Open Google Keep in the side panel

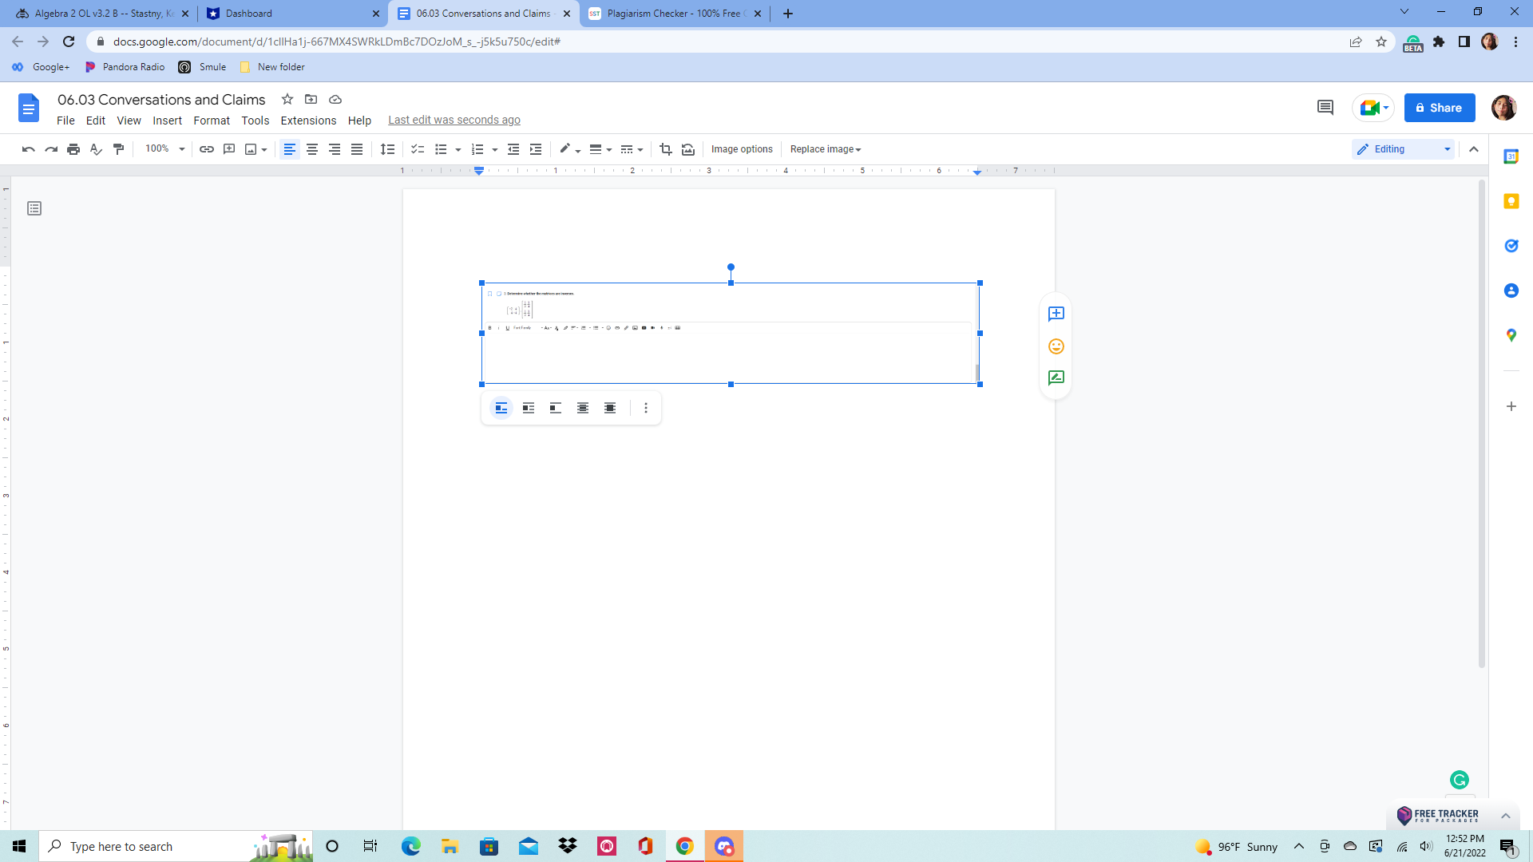click(x=1511, y=201)
